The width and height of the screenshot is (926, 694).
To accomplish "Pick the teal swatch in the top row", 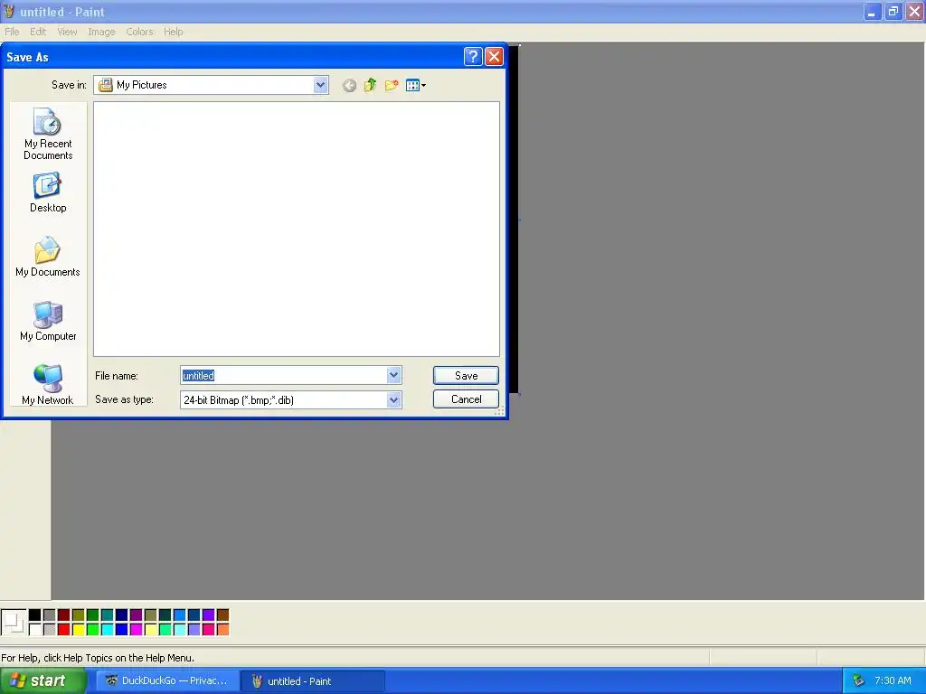I will tap(107, 614).
